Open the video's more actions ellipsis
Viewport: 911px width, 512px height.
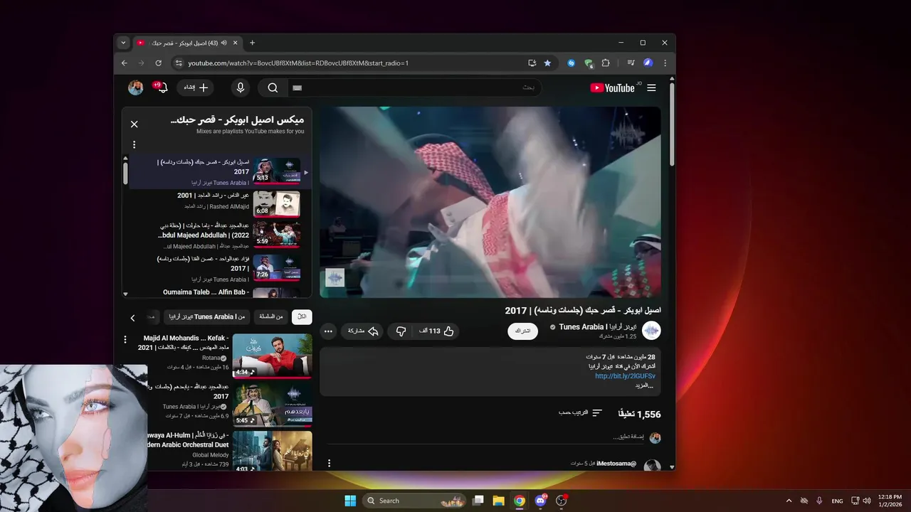click(x=328, y=331)
